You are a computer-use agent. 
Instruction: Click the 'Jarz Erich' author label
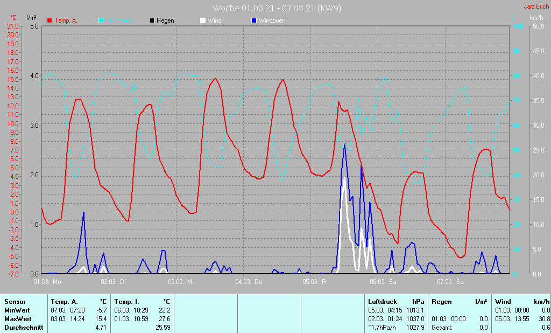(x=536, y=6)
